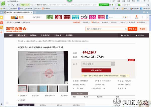Click the magnifier icon on the document image
Viewport: 151px width, 107px height.
pos(66,82)
